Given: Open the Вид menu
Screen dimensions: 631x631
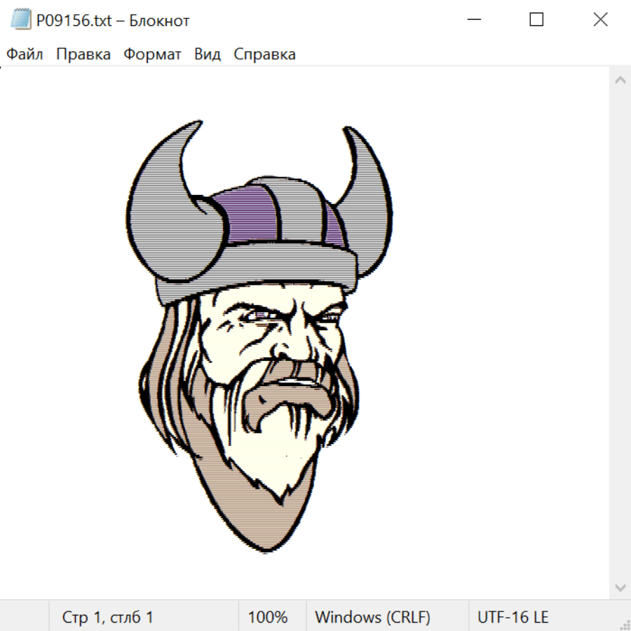Looking at the screenshot, I should 208,55.
